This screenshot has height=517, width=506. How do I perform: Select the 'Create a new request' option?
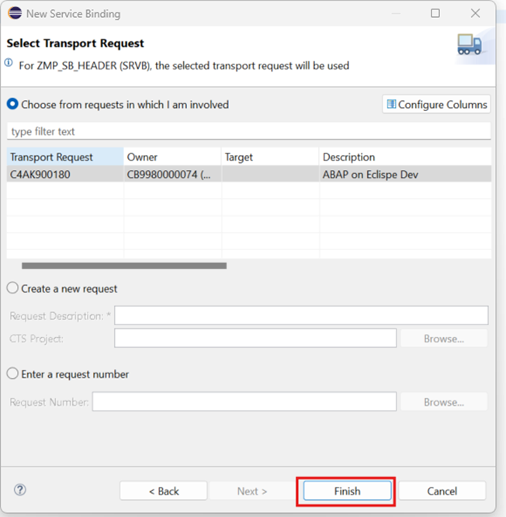(12, 288)
